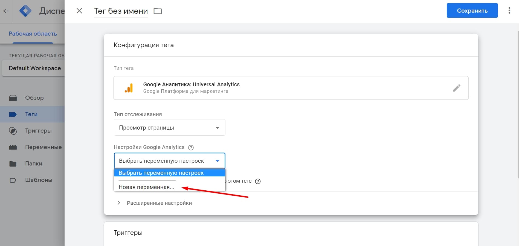Click the folder icon beside the tag name

158,11
